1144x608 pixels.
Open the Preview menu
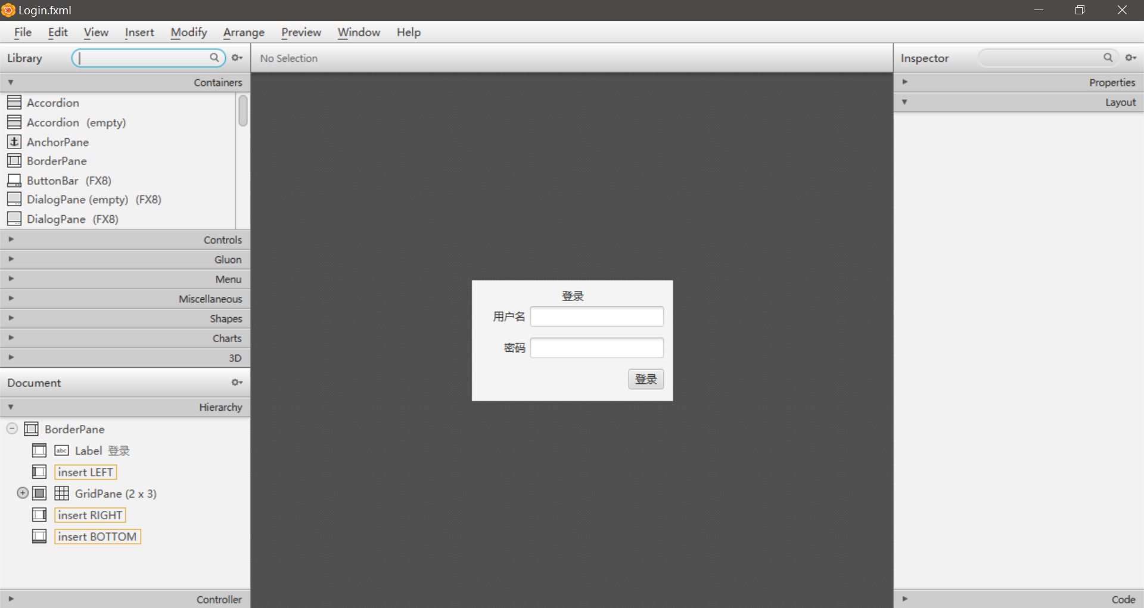pos(301,32)
